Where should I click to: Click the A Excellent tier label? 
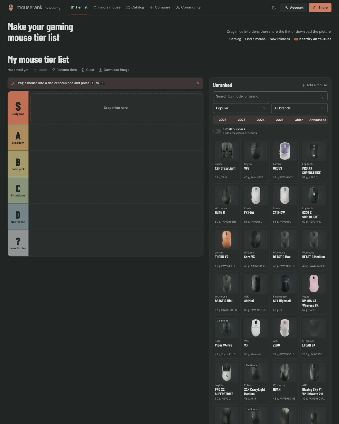(x=18, y=138)
